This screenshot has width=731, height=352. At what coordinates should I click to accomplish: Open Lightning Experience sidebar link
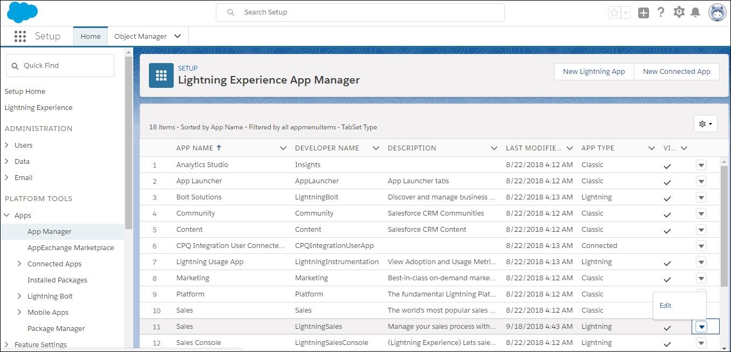(38, 107)
